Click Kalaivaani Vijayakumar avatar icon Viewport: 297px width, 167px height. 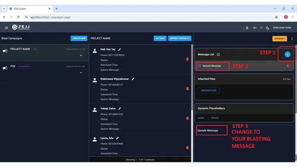(95, 80)
